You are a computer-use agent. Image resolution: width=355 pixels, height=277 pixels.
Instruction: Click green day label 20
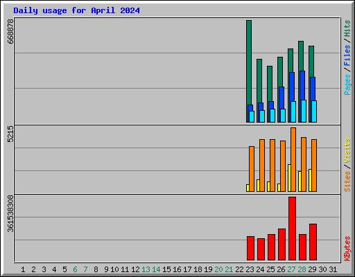click(x=218, y=269)
